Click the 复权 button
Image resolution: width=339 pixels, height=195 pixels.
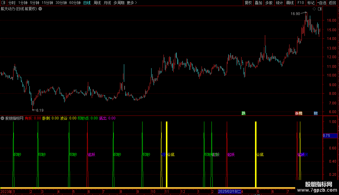point(248,3)
